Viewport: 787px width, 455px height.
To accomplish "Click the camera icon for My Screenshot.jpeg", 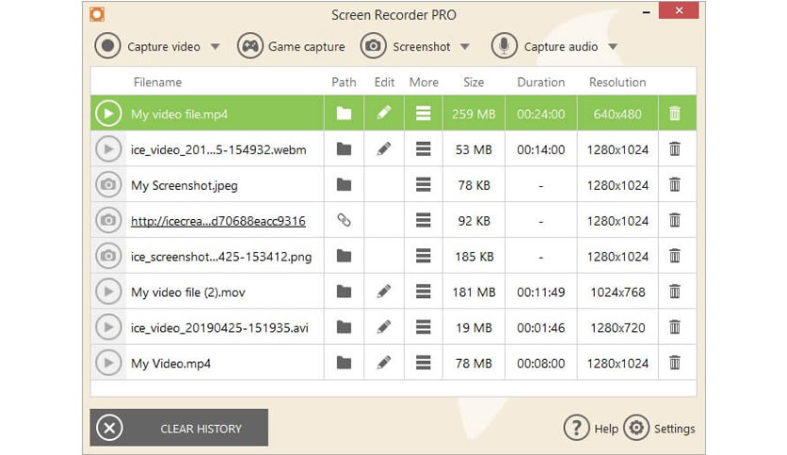I will pyautogui.click(x=108, y=185).
